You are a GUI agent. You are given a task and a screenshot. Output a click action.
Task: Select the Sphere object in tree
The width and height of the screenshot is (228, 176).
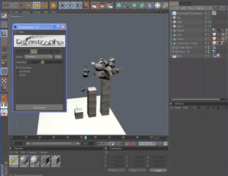[x=180, y=30]
